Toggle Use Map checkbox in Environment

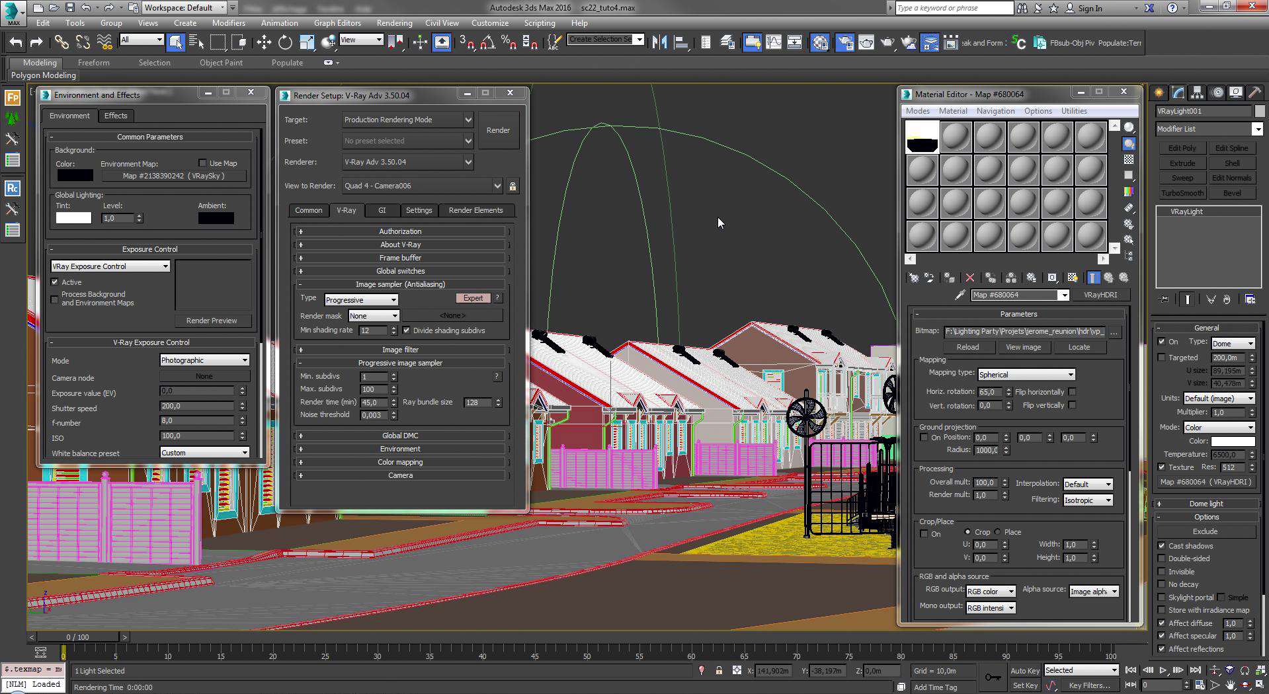pos(202,163)
